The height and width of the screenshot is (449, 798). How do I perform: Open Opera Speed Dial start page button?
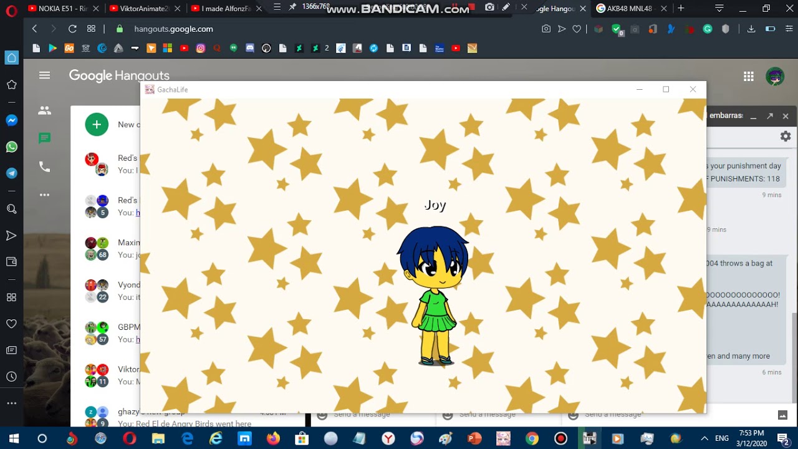(91, 29)
